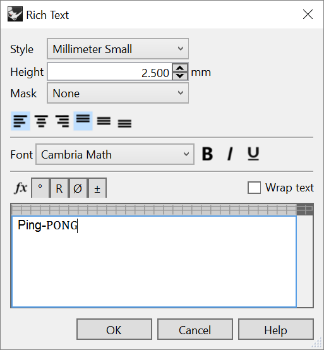Open the Style dropdown Millimeter Small
Screen dimensions: 324x350
click(118, 49)
